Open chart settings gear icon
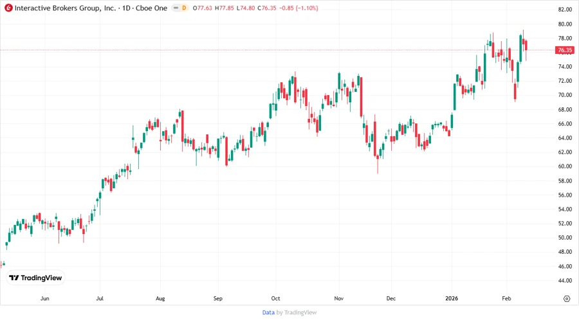 tap(567, 299)
